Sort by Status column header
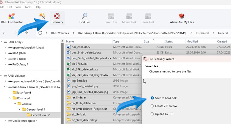The image size is (231, 124). click(175, 41)
